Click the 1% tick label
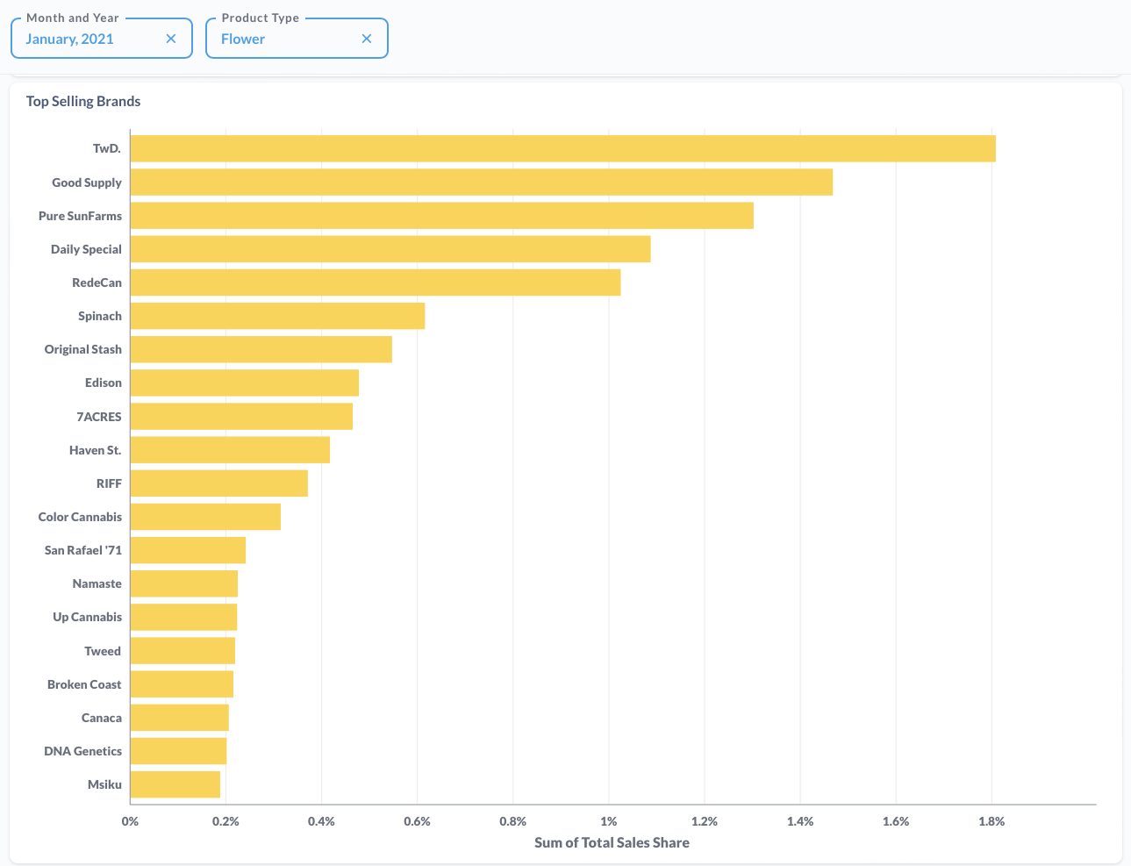Screen dimensions: 1131x866 tap(609, 821)
